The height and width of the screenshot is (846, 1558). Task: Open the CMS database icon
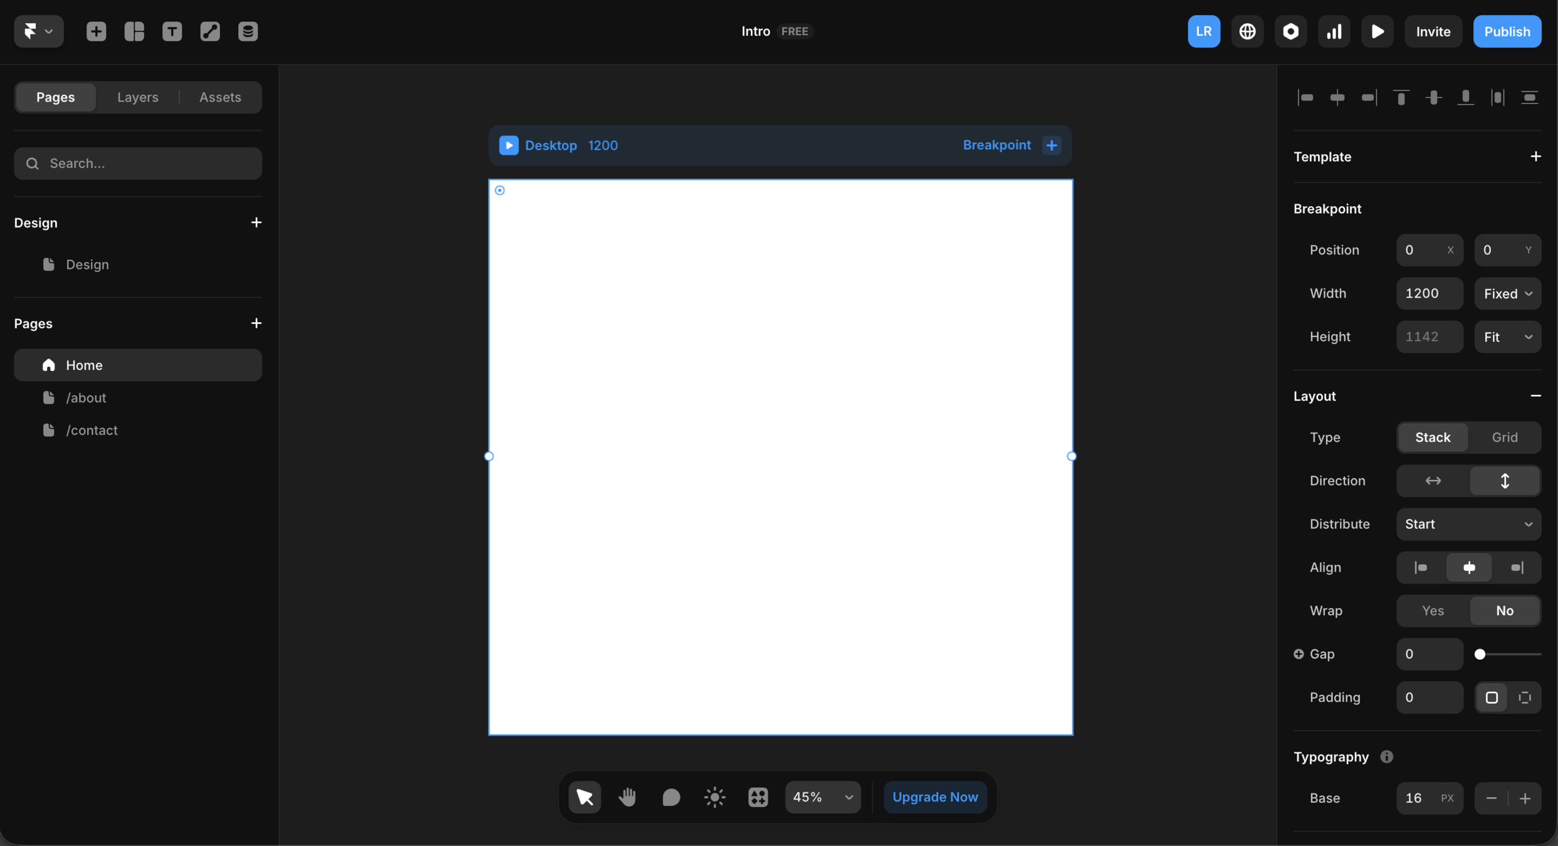[x=248, y=31]
